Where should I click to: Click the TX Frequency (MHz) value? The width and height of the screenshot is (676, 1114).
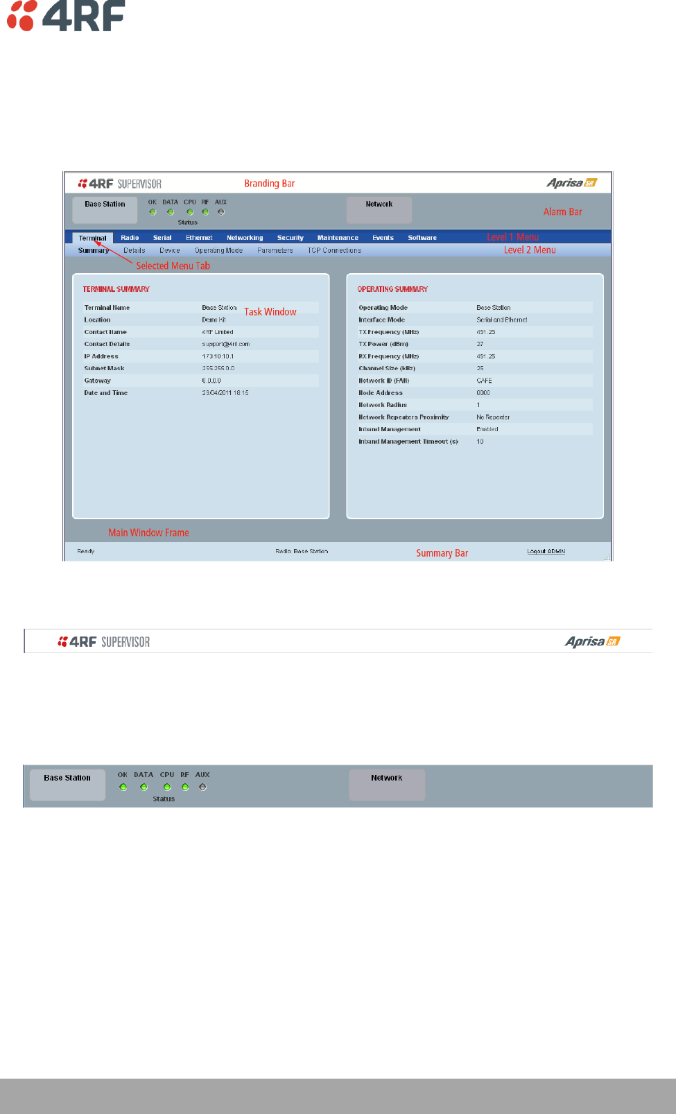pos(486,332)
